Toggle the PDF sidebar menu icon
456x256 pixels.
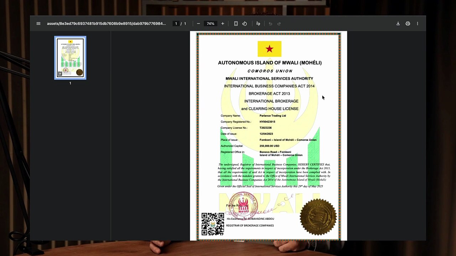pos(38,24)
